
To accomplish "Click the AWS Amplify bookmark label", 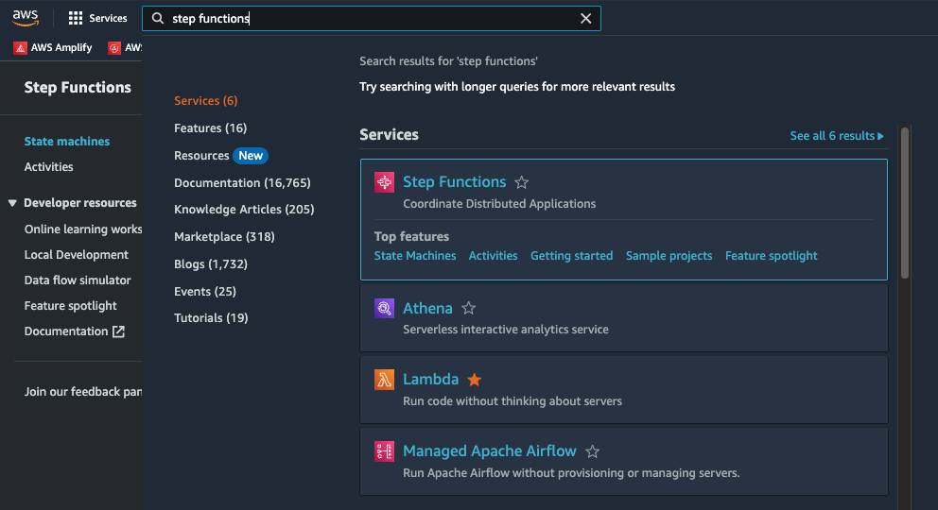I will (x=61, y=48).
